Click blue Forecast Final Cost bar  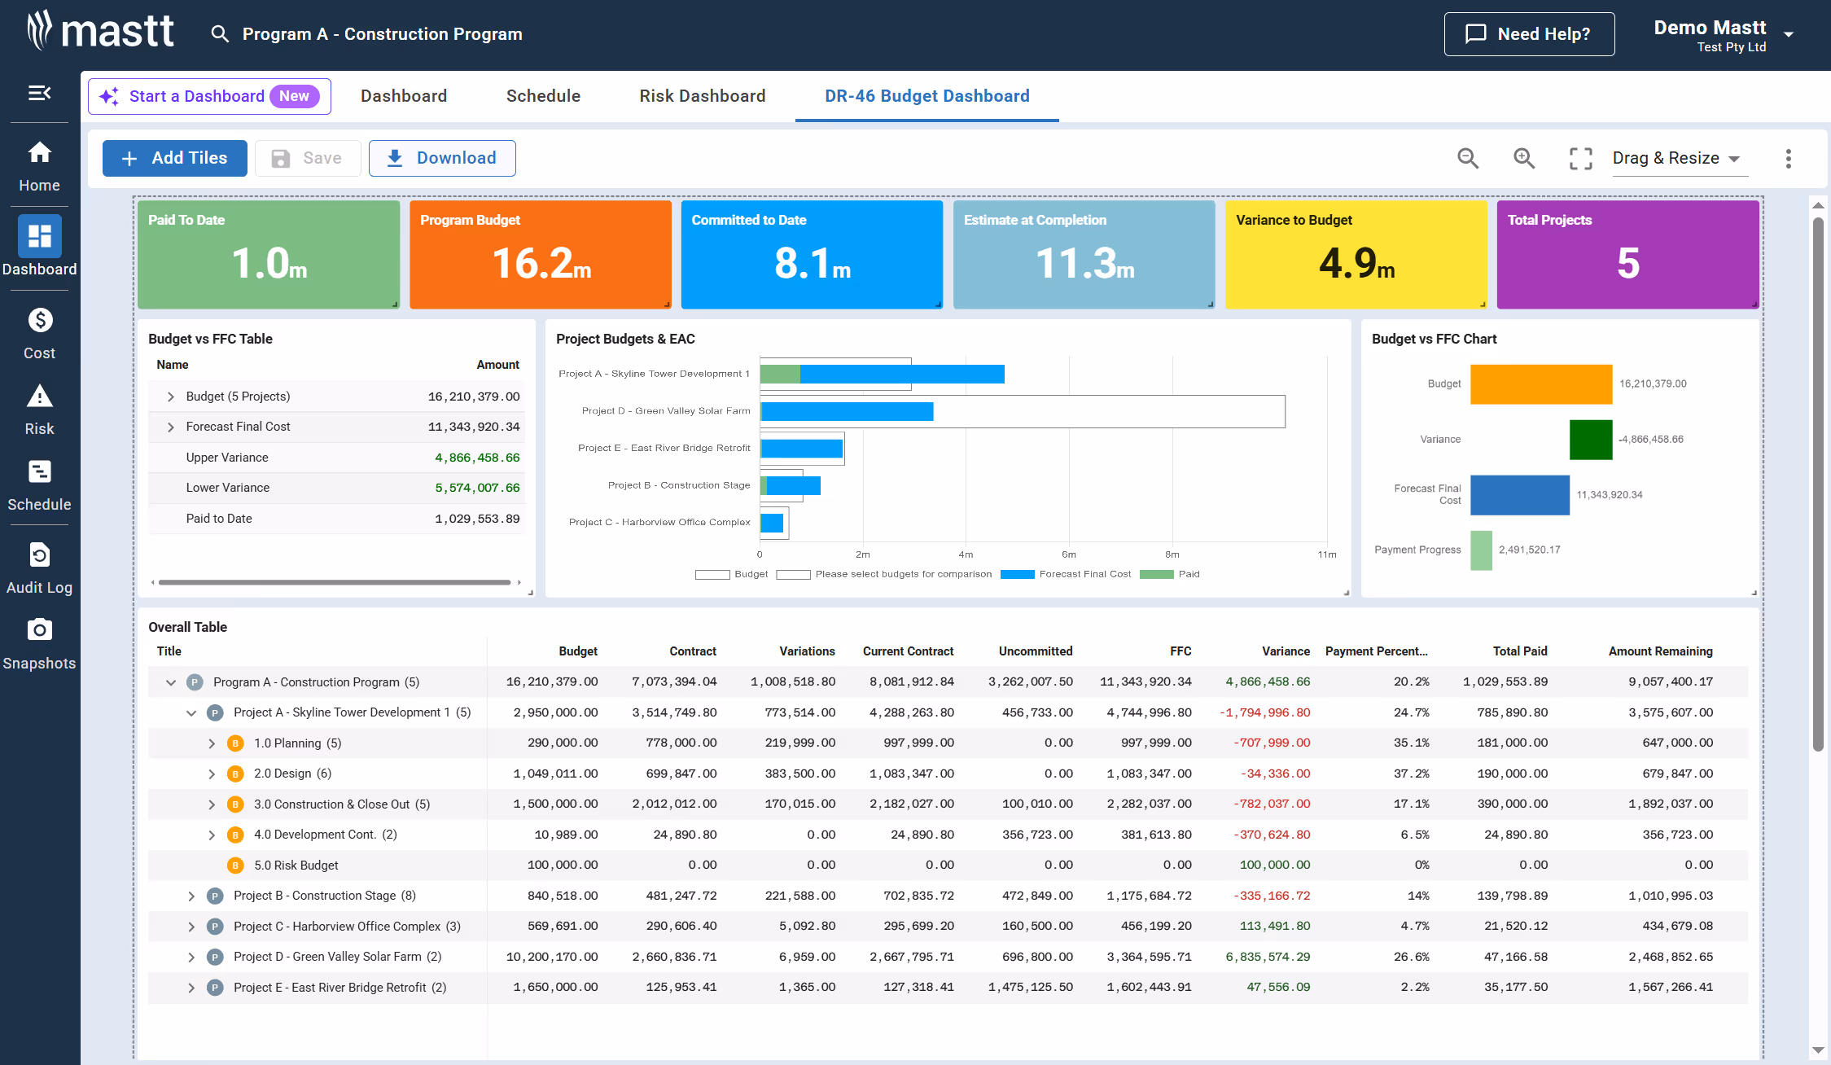click(x=1520, y=495)
